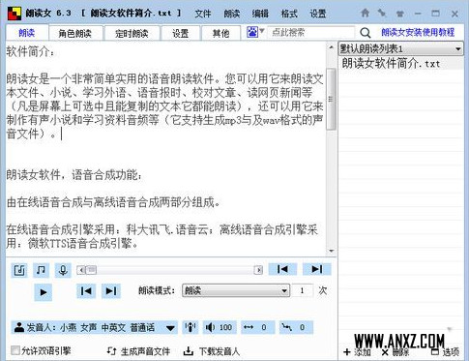Click the 点此搜索 search input field
469x361 pixels.
[310, 32]
